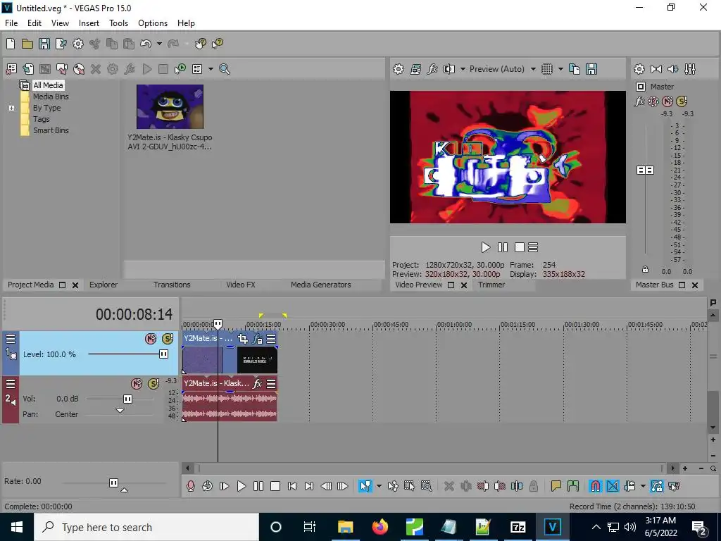Image resolution: width=721 pixels, height=541 pixels.
Task: Open the Insert menu
Action: (x=89, y=23)
